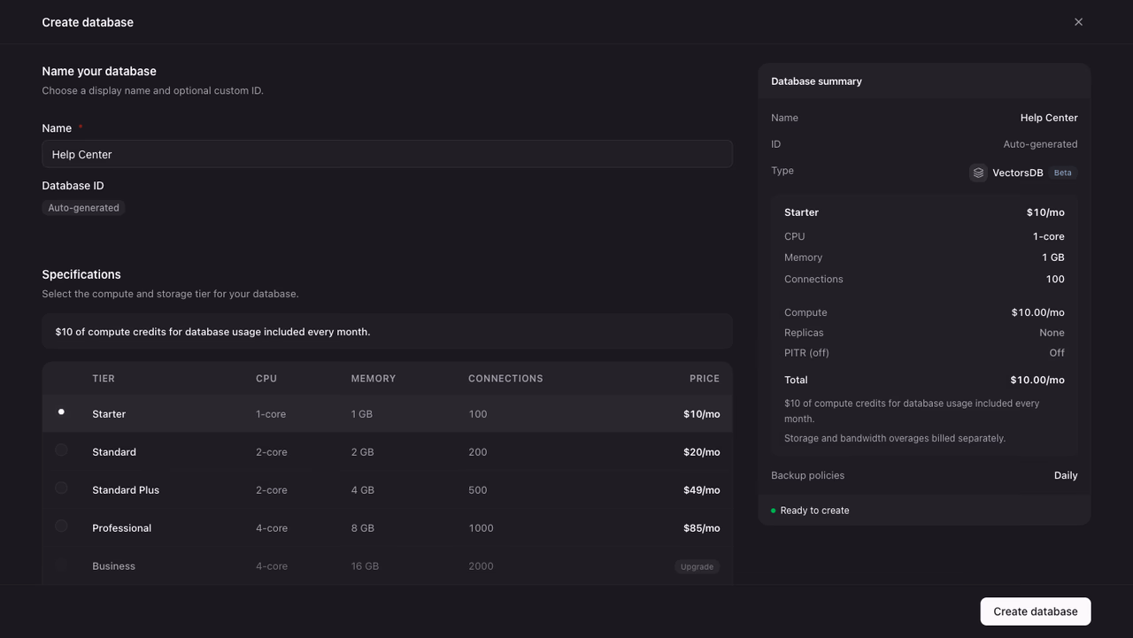Click the VectorsDB stack icon in summary
1133x638 pixels.
(x=978, y=173)
